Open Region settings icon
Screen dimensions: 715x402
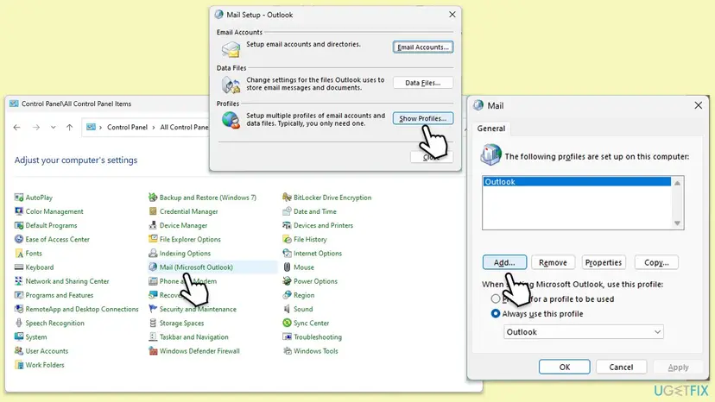(287, 295)
